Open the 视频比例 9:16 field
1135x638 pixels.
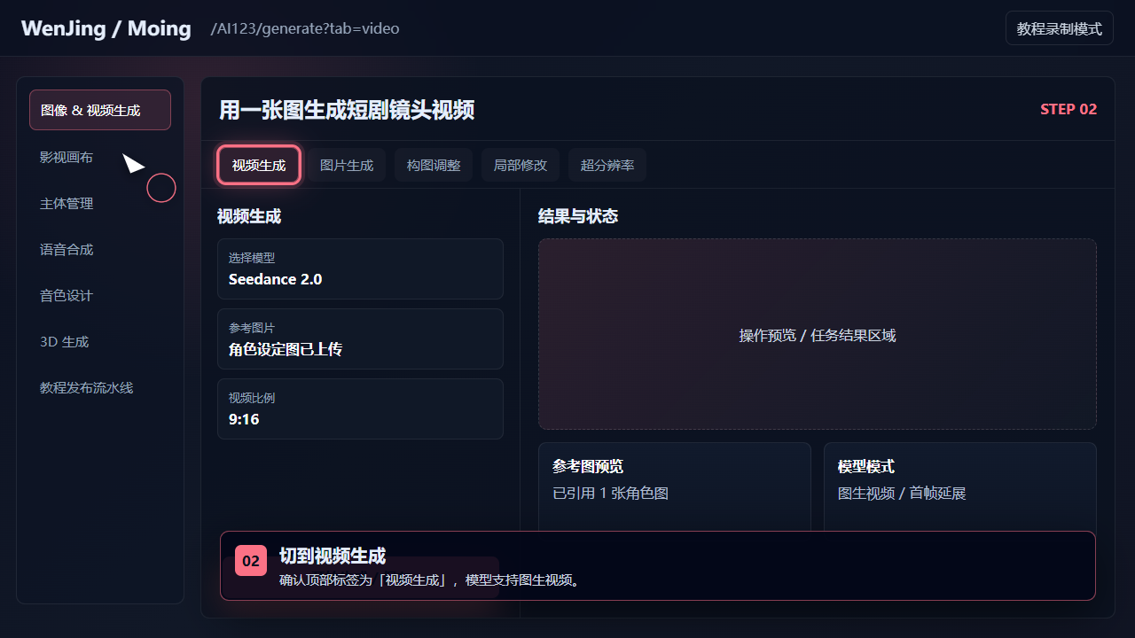[x=360, y=408]
